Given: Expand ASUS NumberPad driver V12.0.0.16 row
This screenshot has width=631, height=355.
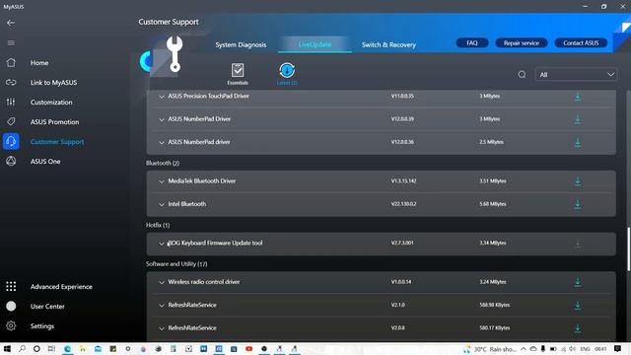Looking at the screenshot, I should point(162,142).
